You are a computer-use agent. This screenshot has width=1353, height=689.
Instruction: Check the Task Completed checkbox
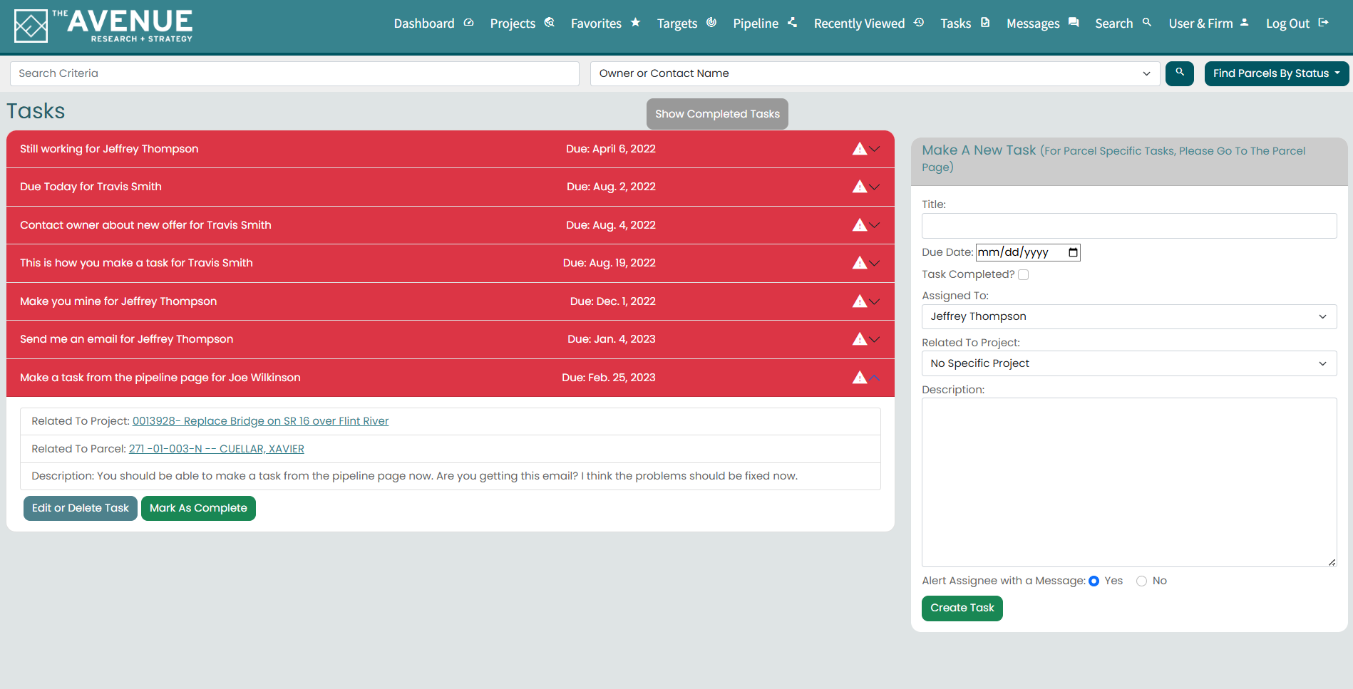[1023, 275]
